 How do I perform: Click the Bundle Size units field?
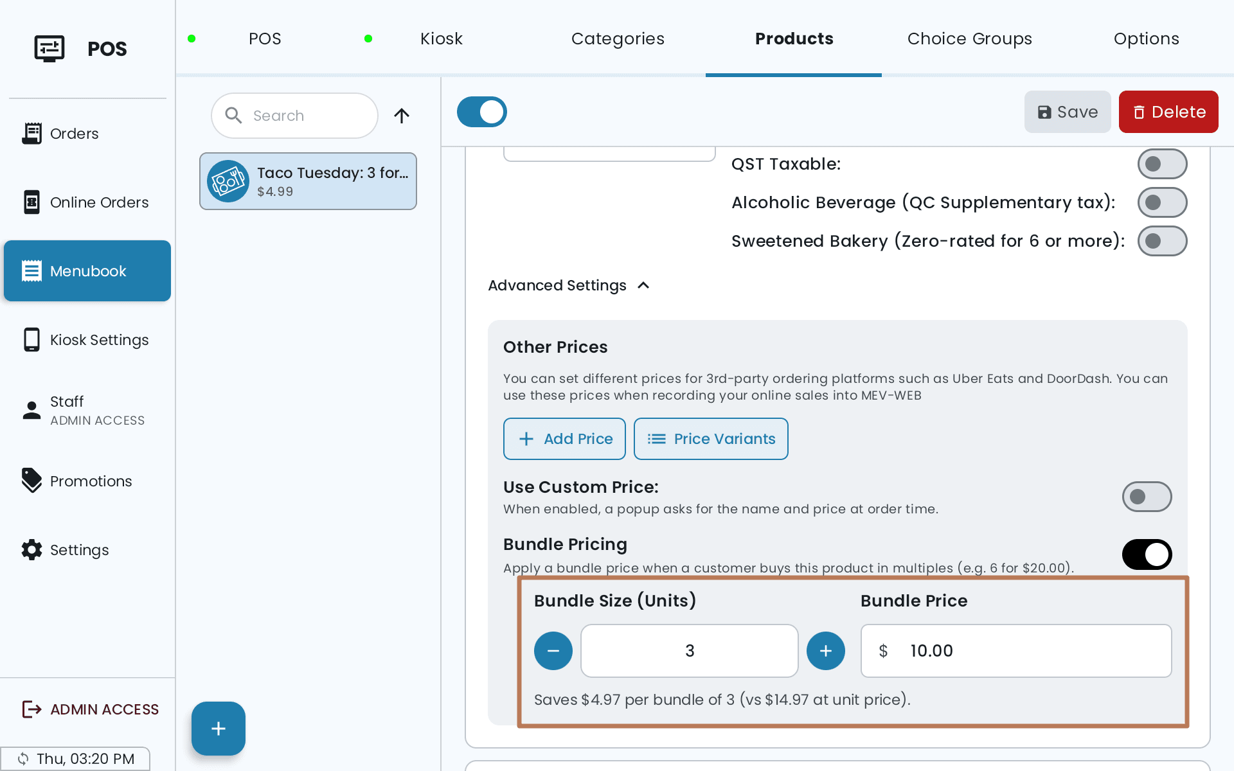pyautogui.click(x=690, y=651)
